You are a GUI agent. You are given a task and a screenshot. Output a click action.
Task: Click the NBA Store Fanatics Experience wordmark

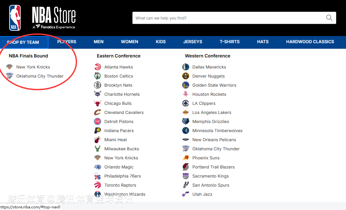point(54,18)
